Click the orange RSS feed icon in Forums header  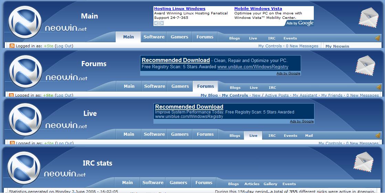(11, 95)
